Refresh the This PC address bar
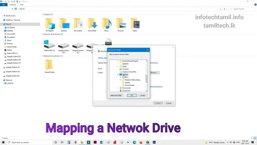Screen dimensions: 257x145 click(225, 9)
